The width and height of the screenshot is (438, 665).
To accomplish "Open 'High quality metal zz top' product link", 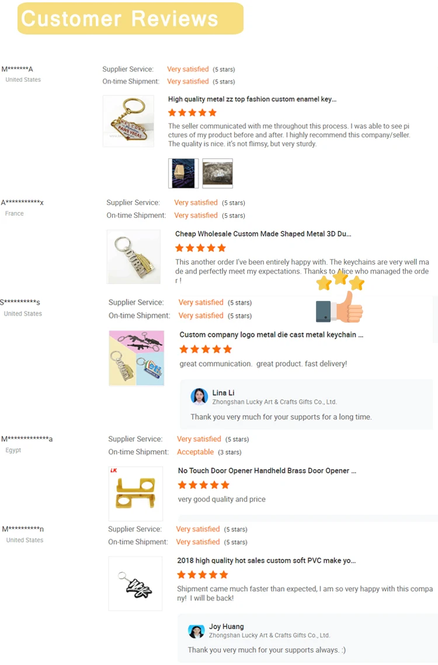I will (x=252, y=99).
